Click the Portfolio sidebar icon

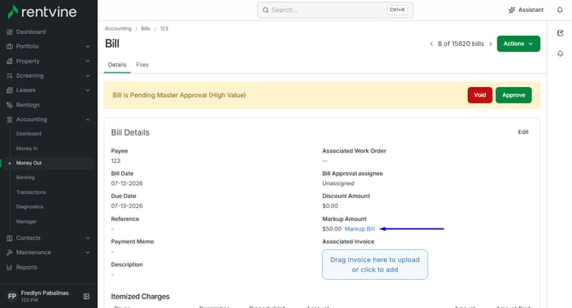10,46
